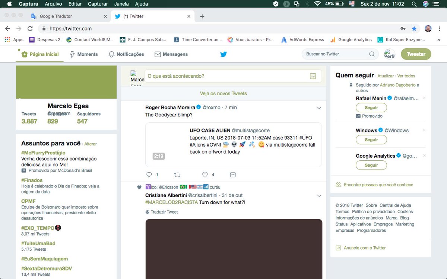The width and height of the screenshot is (447, 279).
Task: Reply to Roger Rocha Moreira's tweet
Action: coord(149,174)
